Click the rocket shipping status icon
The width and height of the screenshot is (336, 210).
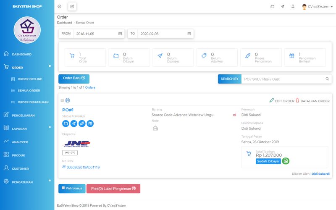tap(82, 123)
